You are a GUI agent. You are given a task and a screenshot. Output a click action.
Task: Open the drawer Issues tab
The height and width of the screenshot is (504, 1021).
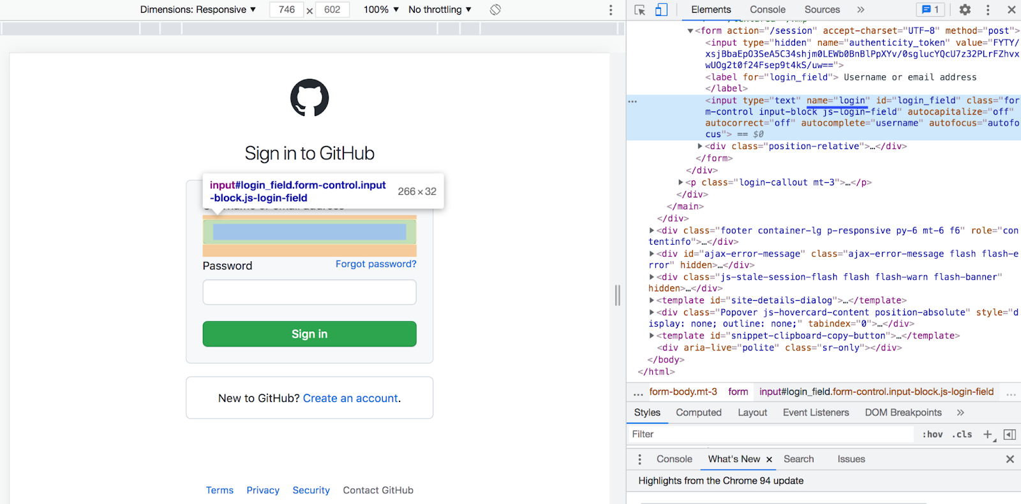(x=851, y=459)
